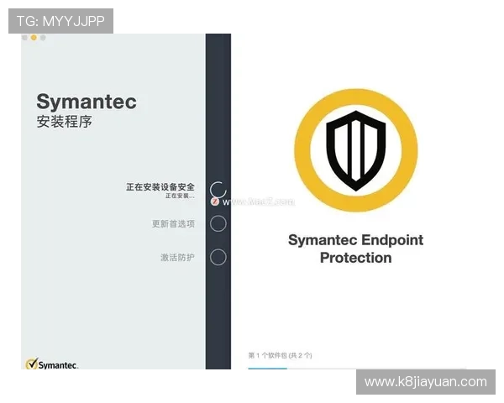Select the 激活防护 step label

pyautogui.click(x=177, y=257)
